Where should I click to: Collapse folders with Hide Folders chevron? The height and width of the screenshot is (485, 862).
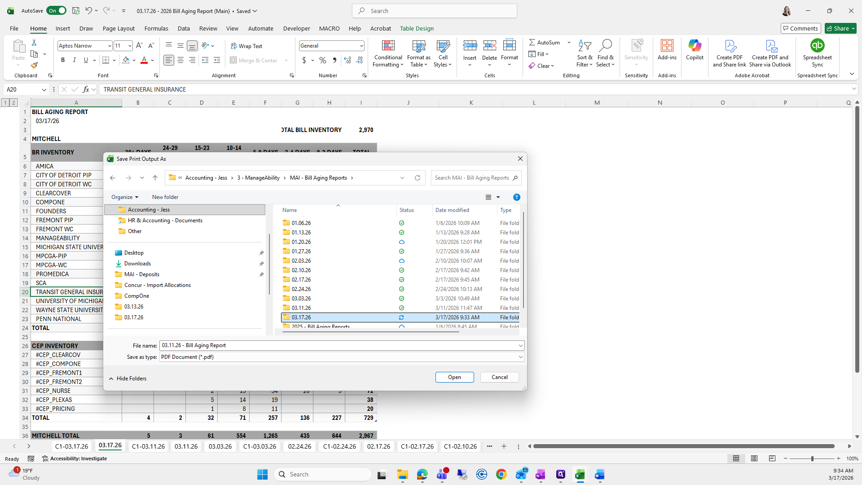click(111, 379)
